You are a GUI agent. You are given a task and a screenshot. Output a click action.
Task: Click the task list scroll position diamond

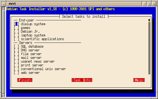pyautogui.click(x=149, y=20)
